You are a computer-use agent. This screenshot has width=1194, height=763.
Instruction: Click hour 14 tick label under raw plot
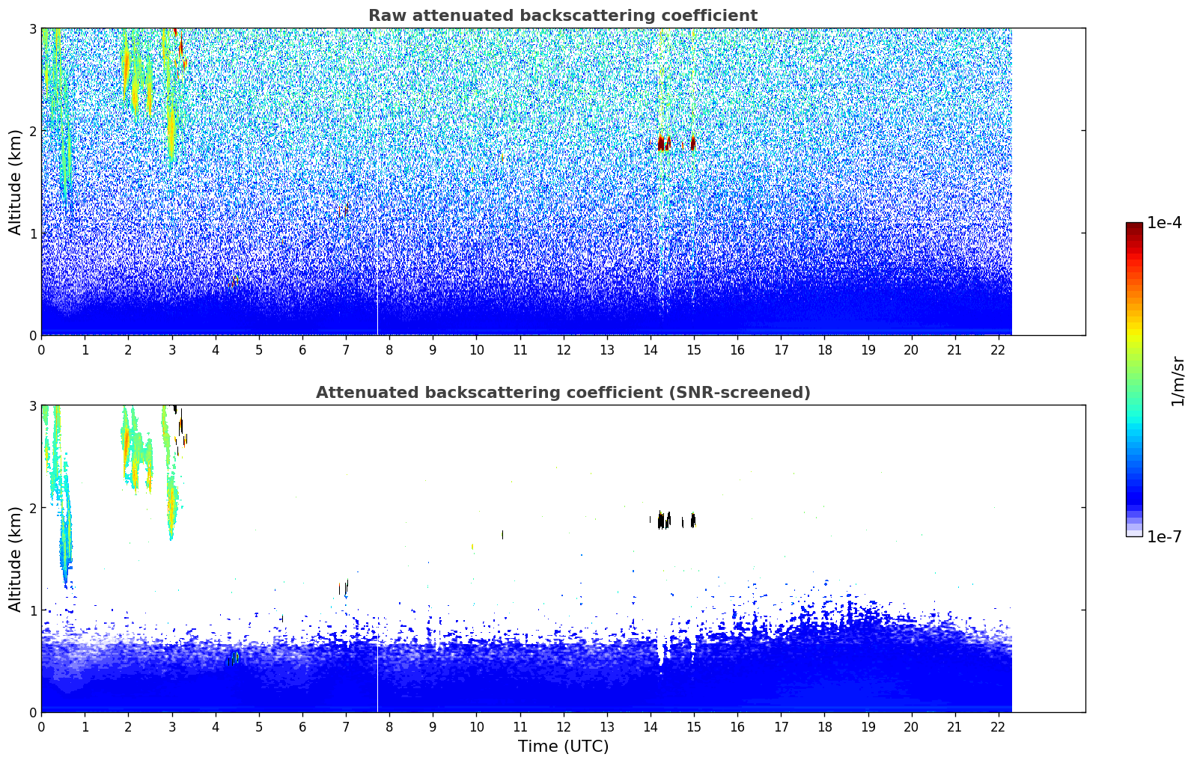[x=651, y=349]
